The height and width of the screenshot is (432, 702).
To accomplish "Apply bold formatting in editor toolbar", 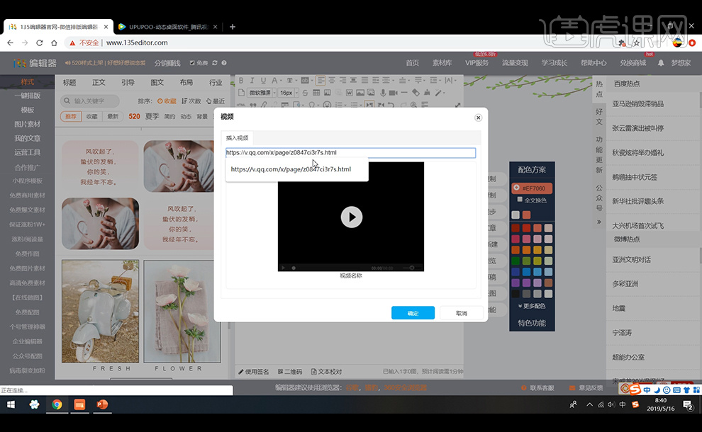I will click(241, 81).
